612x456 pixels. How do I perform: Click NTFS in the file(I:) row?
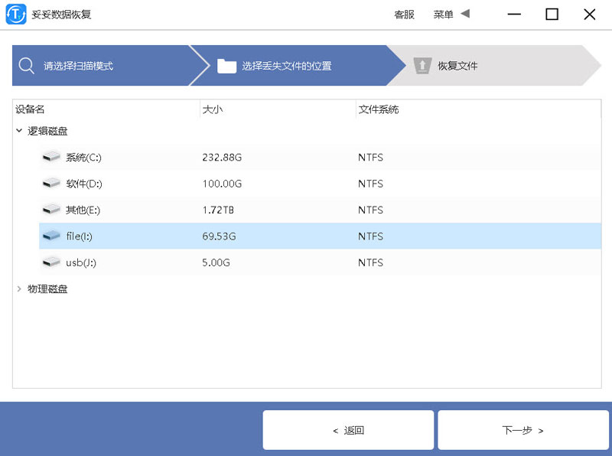coord(370,236)
